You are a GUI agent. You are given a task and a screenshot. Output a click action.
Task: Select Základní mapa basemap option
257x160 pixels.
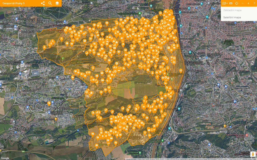click(x=232, y=10)
